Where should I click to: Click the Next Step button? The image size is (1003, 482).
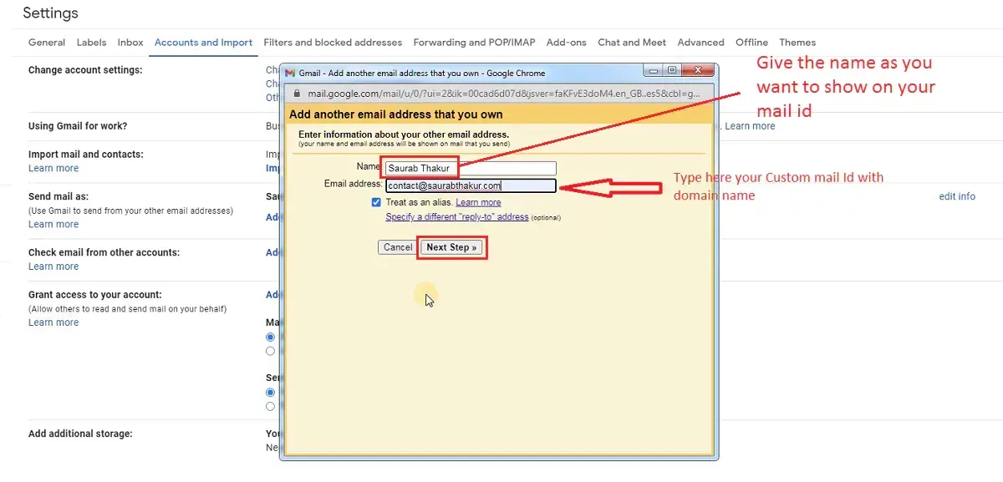(x=451, y=247)
